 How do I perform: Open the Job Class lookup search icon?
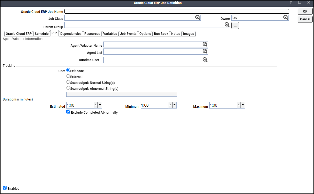[x=198, y=18]
